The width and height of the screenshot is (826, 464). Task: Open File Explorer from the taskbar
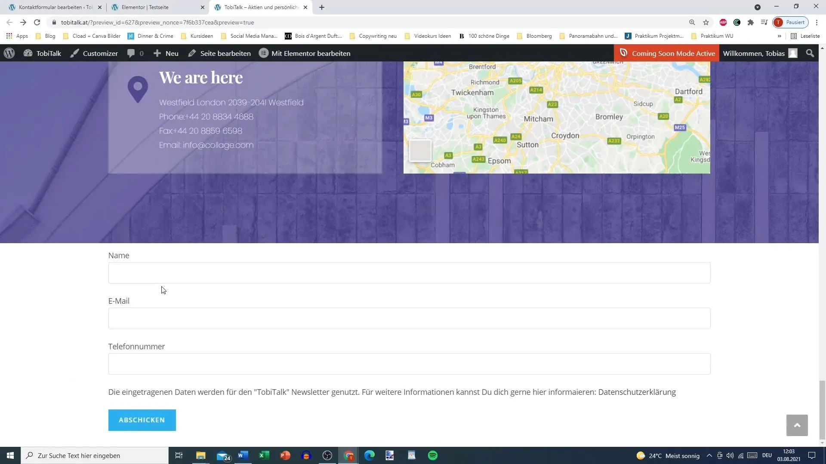point(201,455)
